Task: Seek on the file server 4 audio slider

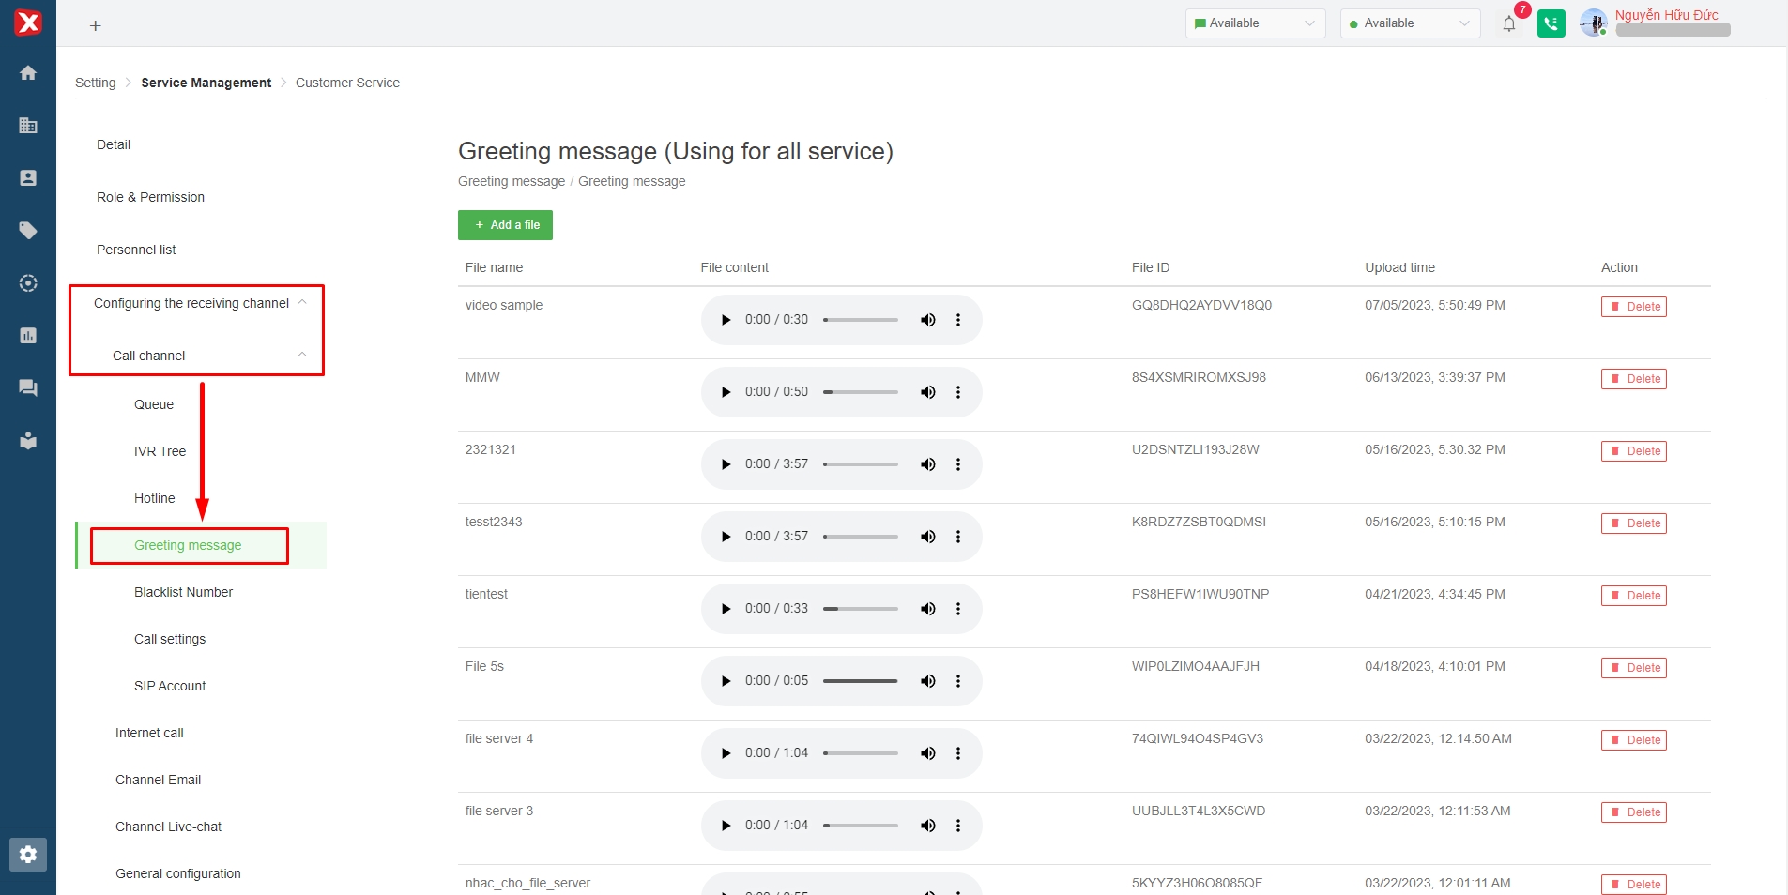Action: [x=860, y=753]
